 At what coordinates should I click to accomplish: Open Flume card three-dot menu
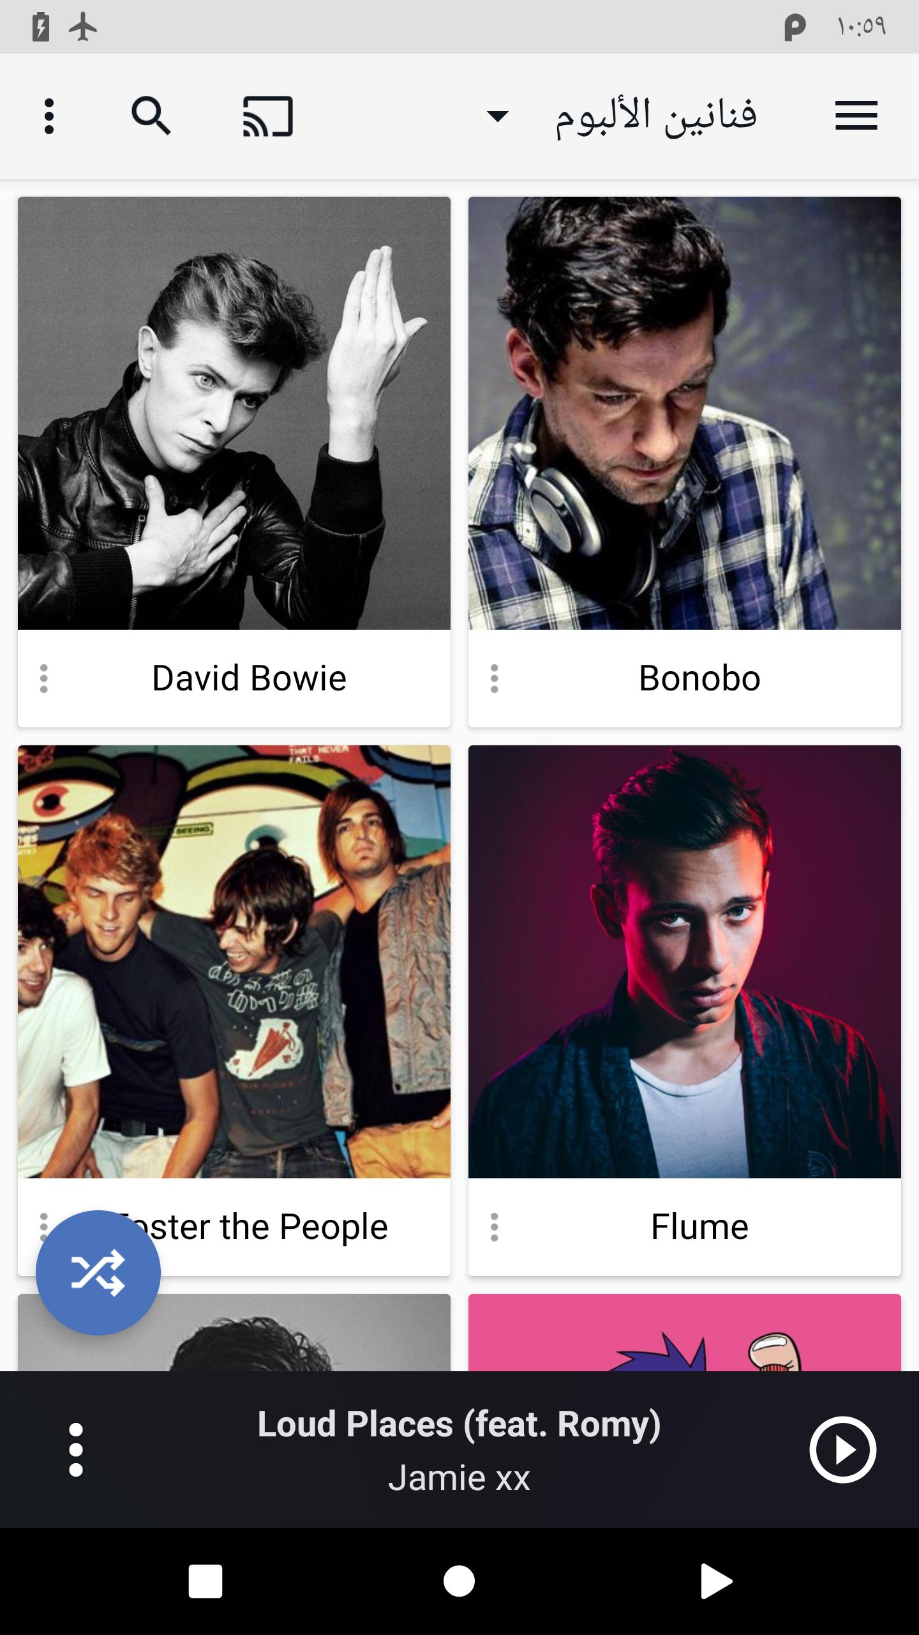pyautogui.click(x=494, y=1227)
